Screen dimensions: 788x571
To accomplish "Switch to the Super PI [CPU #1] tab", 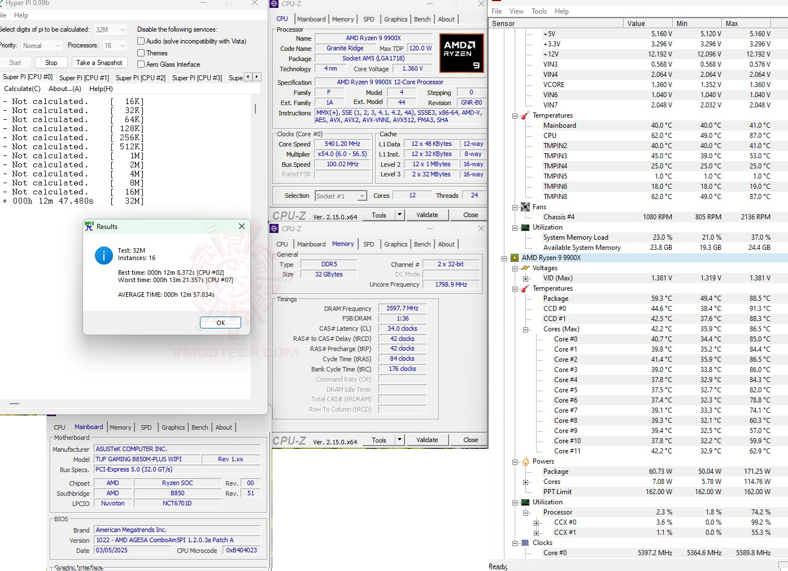I will tap(84, 78).
